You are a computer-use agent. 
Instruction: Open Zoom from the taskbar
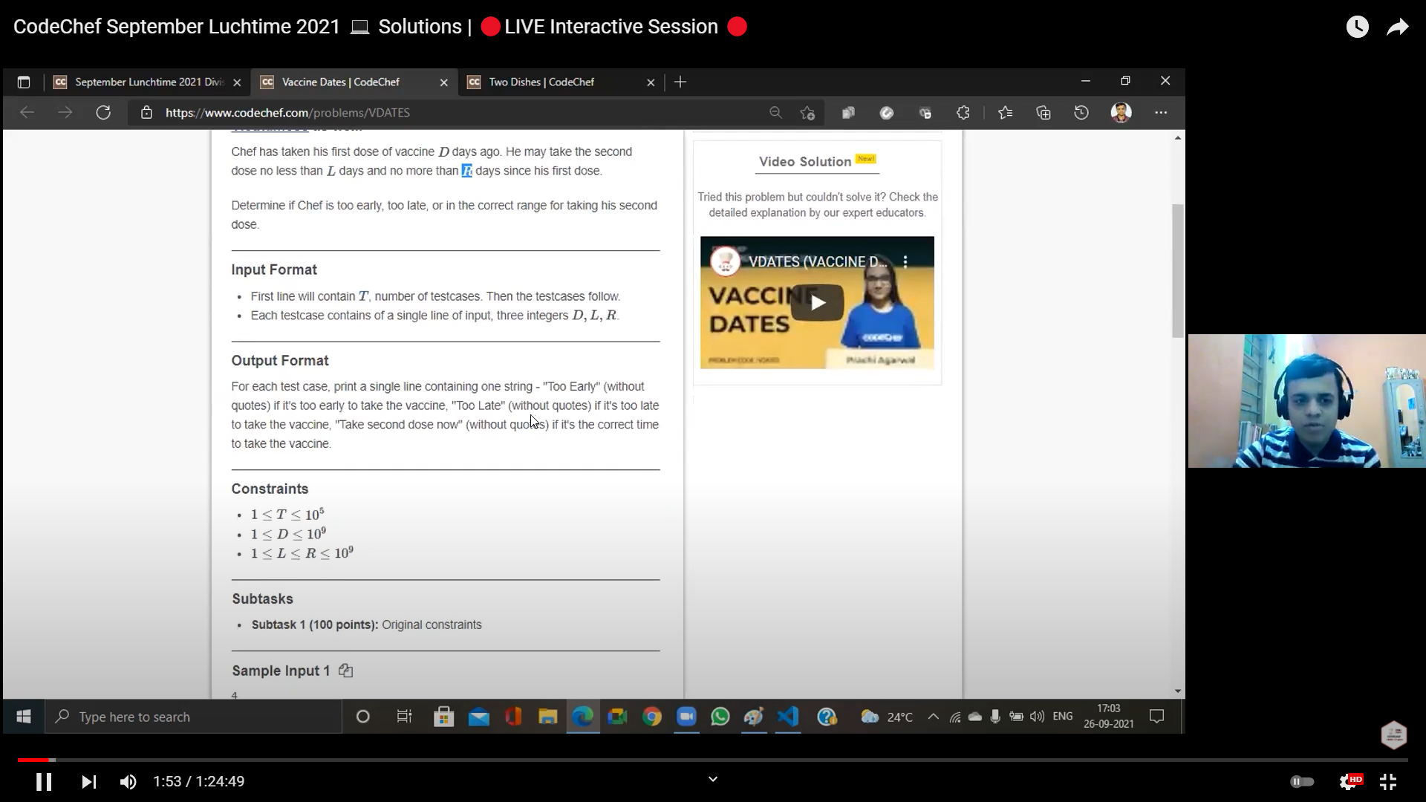pos(686,717)
